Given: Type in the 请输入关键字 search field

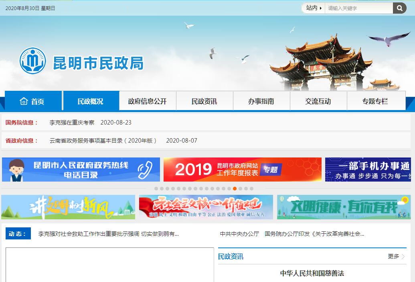Looking at the screenshot, I should [358, 8].
